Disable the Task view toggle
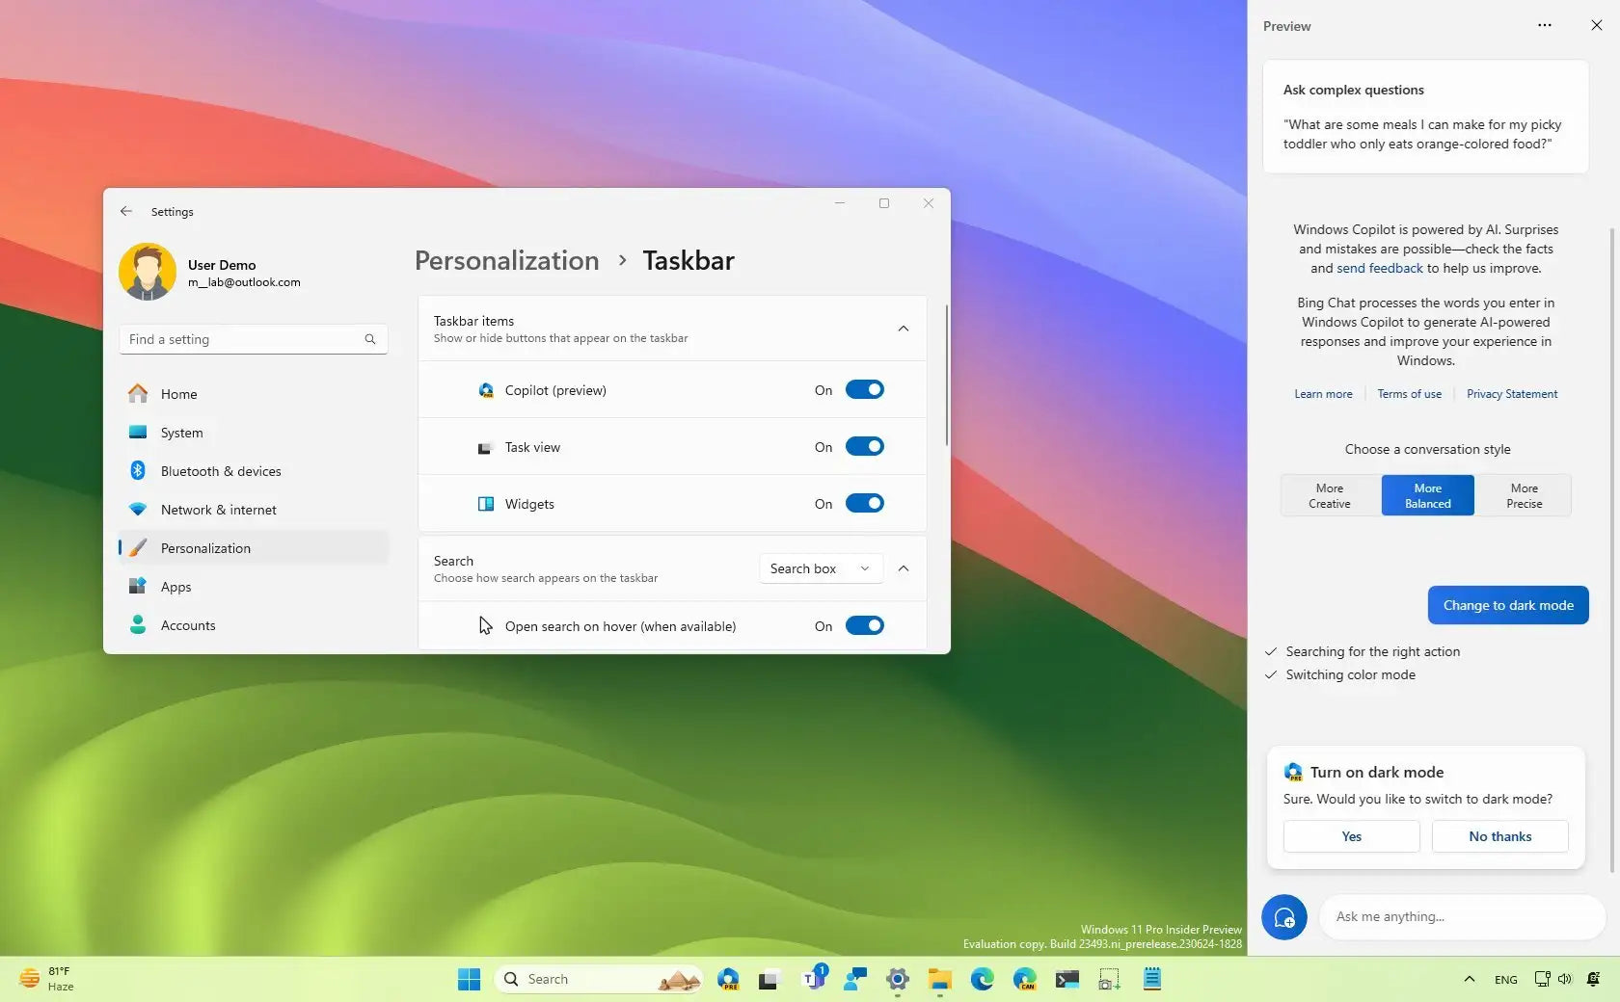 point(864,447)
